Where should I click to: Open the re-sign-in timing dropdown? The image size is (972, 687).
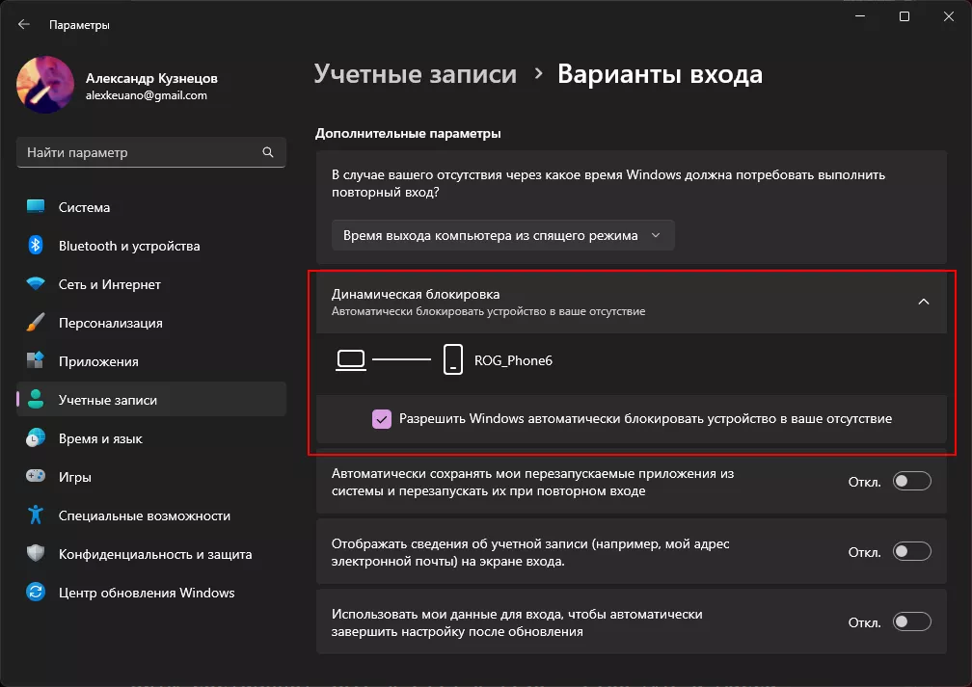(x=502, y=234)
